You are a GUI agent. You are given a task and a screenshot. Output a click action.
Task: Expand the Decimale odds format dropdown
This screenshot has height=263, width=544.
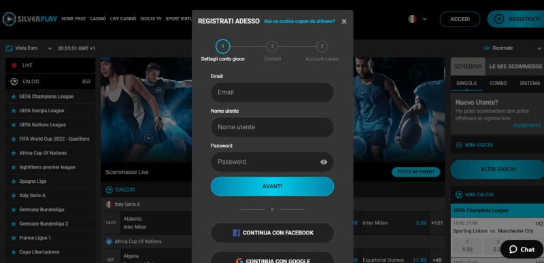tap(539, 48)
